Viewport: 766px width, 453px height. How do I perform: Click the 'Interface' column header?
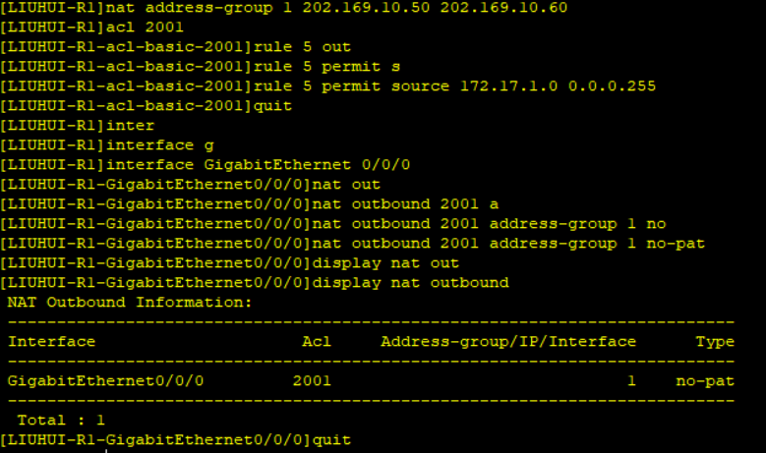51,342
